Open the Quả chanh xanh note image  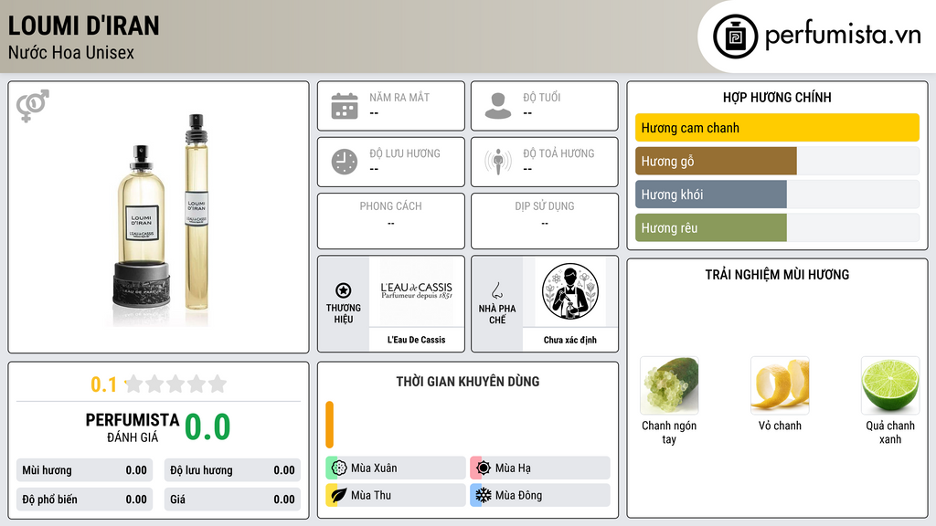[x=890, y=385]
